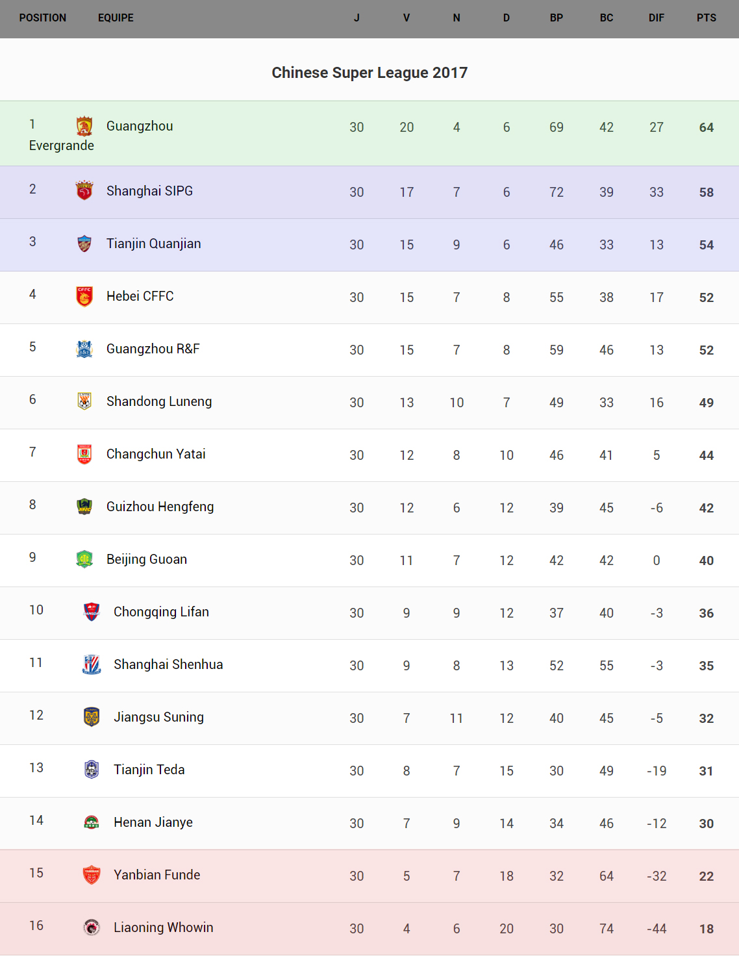739x958 pixels.
Task: Click the Chinese Super League 2017 title
Action: [x=369, y=73]
